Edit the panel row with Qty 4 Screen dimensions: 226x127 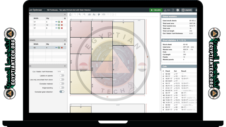click(59, 22)
